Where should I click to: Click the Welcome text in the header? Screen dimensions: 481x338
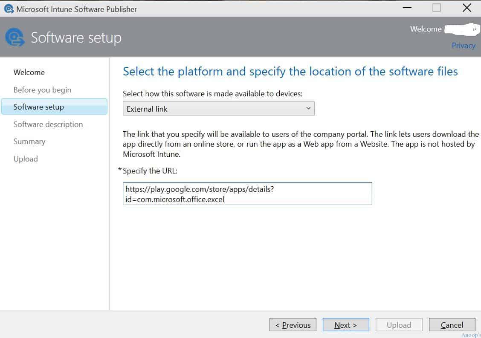426,29
